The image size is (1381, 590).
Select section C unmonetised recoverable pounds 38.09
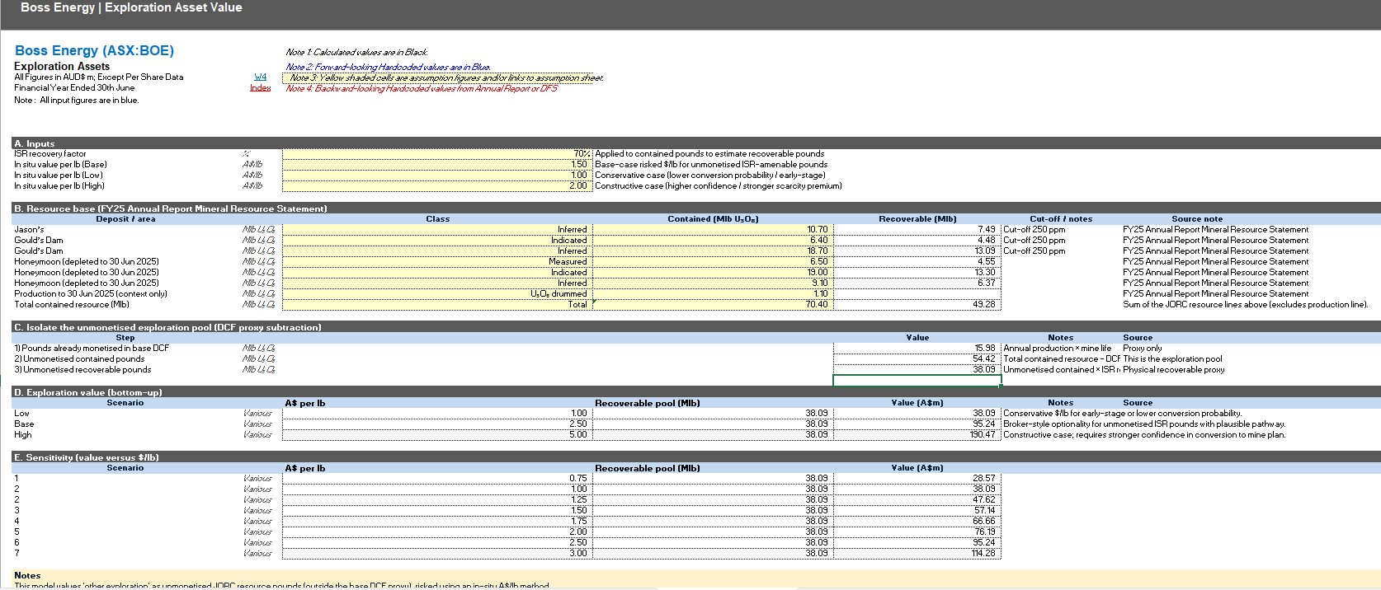pos(917,369)
